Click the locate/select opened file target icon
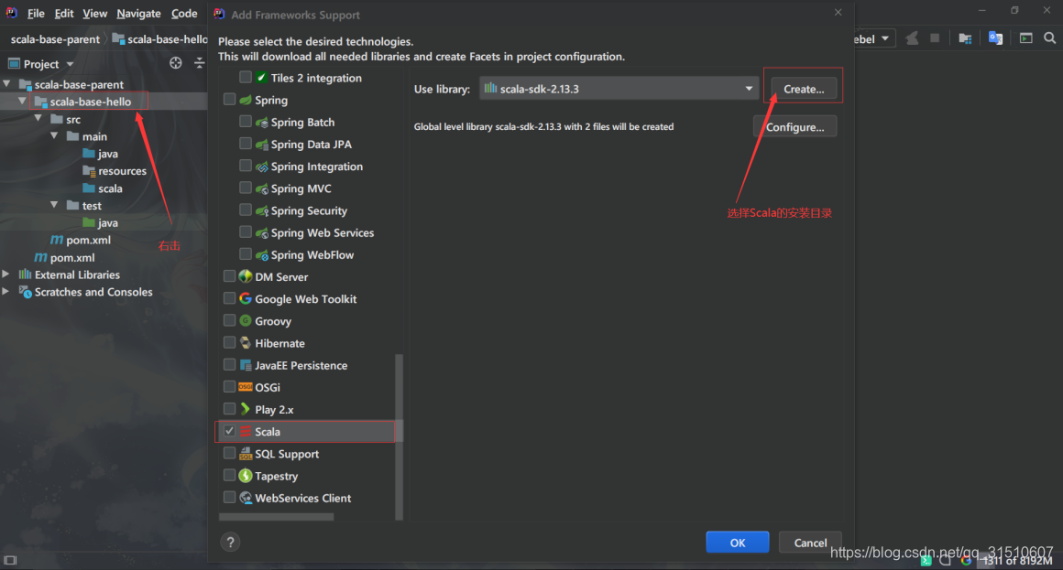 pyautogui.click(x=176, y=63)
